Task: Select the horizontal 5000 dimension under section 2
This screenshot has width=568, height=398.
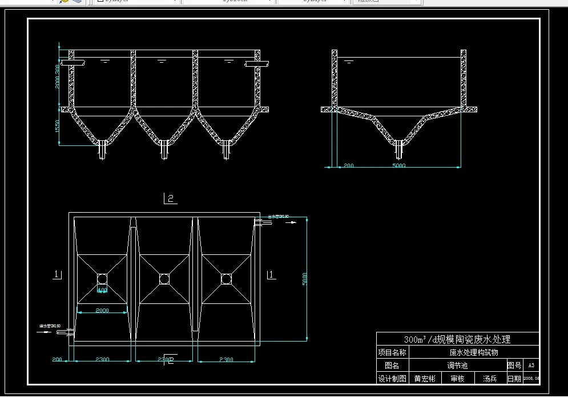Action: pyautogui.click(x=399, y=165)
